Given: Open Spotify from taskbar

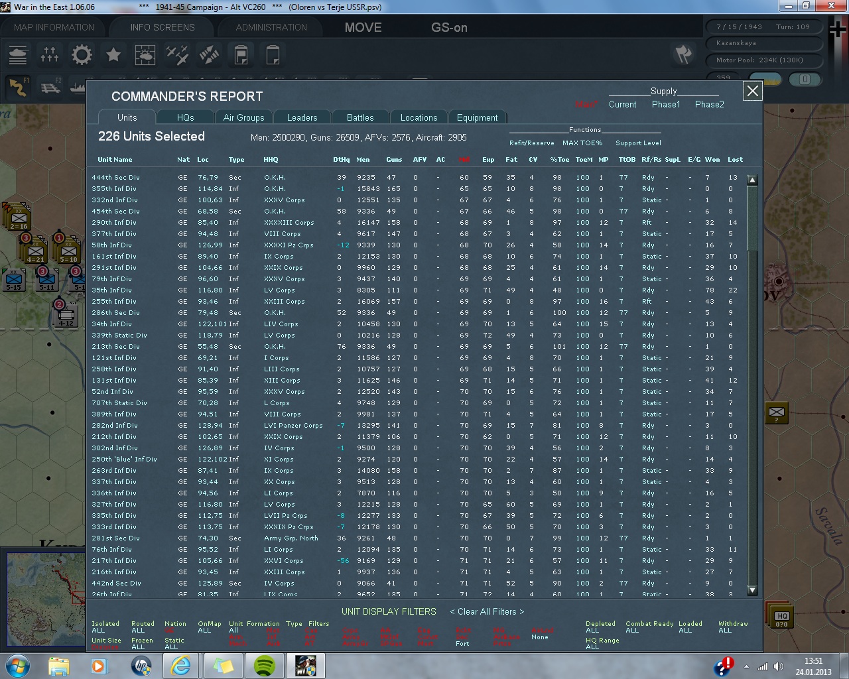Looking at the screenshot, I should pos(265,666).
